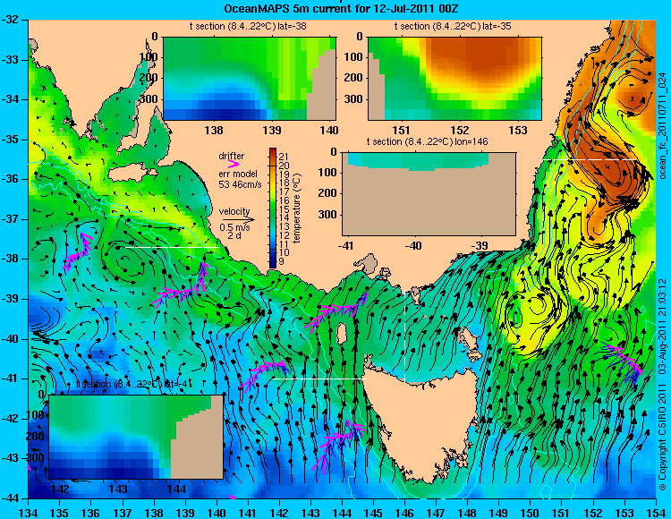Click the black velocity scale arrow in the legend
Screen dimensions: 671x519
(237, 219)
